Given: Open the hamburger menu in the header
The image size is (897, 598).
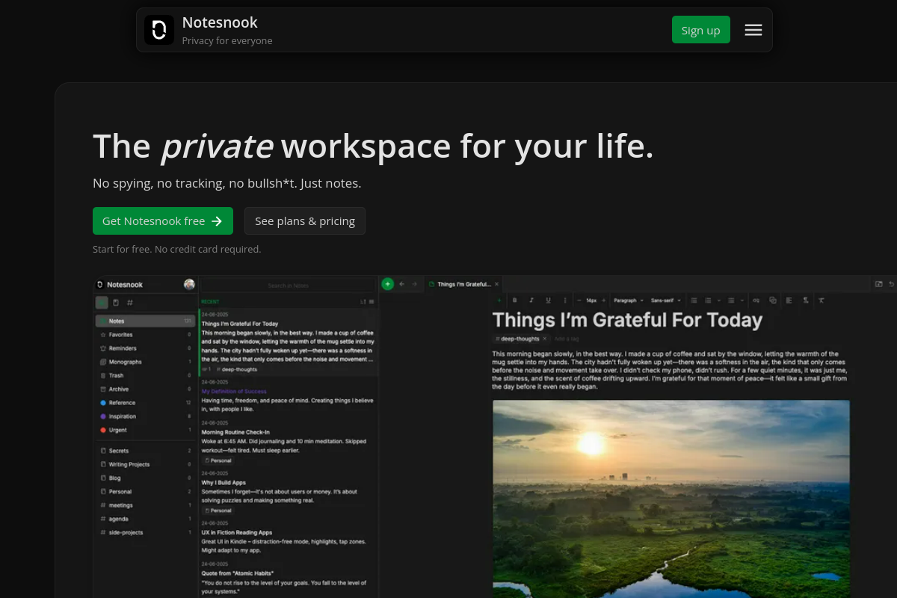Looking at the screenshot, I should (753, 30).
